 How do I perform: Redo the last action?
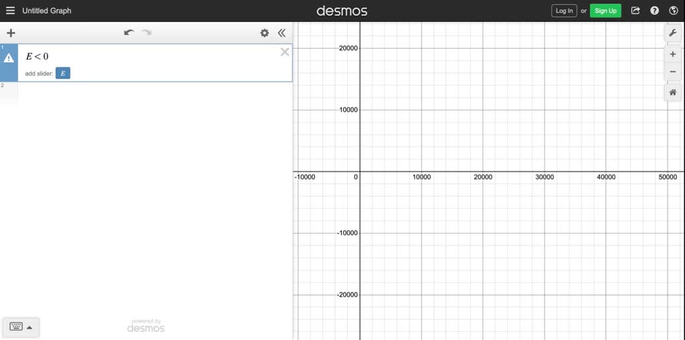pyautogui.click(x=146, y=33)
